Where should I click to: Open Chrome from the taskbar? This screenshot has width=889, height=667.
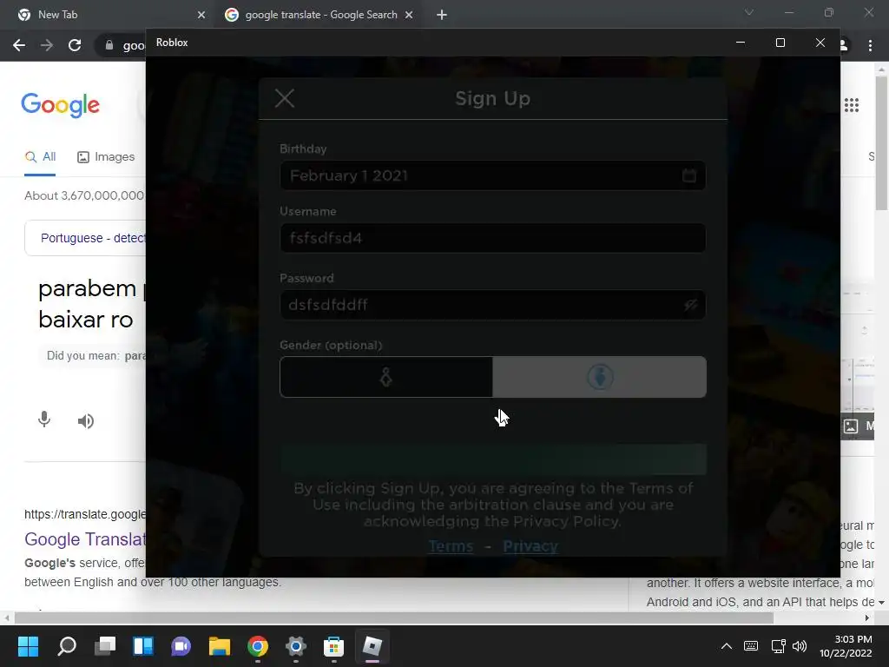coord(257,646)
